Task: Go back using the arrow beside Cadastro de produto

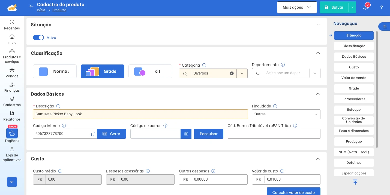Action: click(31, 6)
